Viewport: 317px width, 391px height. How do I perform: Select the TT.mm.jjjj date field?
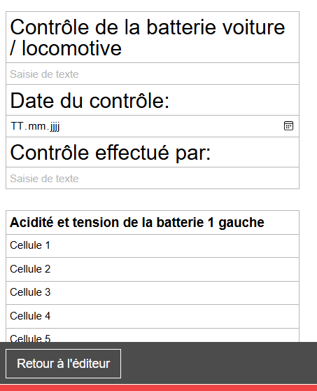click(x=153, y=126)
